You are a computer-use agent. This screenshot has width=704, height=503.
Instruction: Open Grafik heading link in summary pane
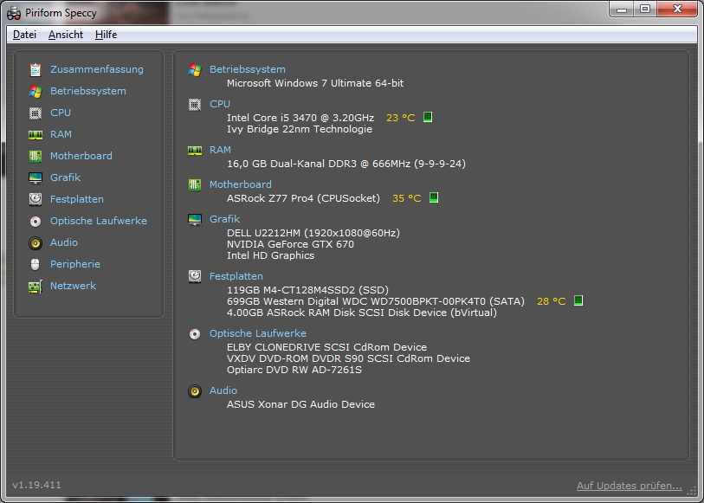coord(224,218)
